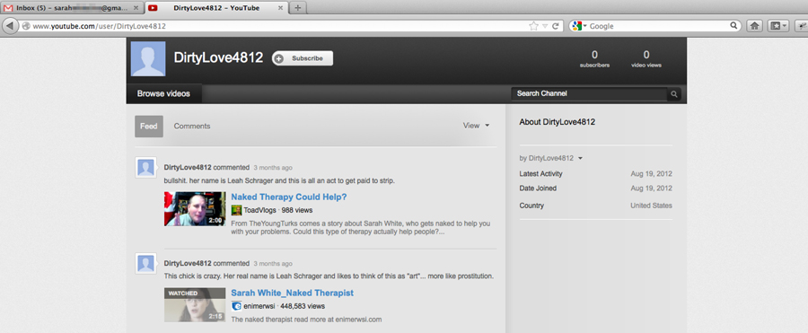Screen dimensions: 808x333
Task: Expand the View dropdown in feed
Action: click(476, 126)
